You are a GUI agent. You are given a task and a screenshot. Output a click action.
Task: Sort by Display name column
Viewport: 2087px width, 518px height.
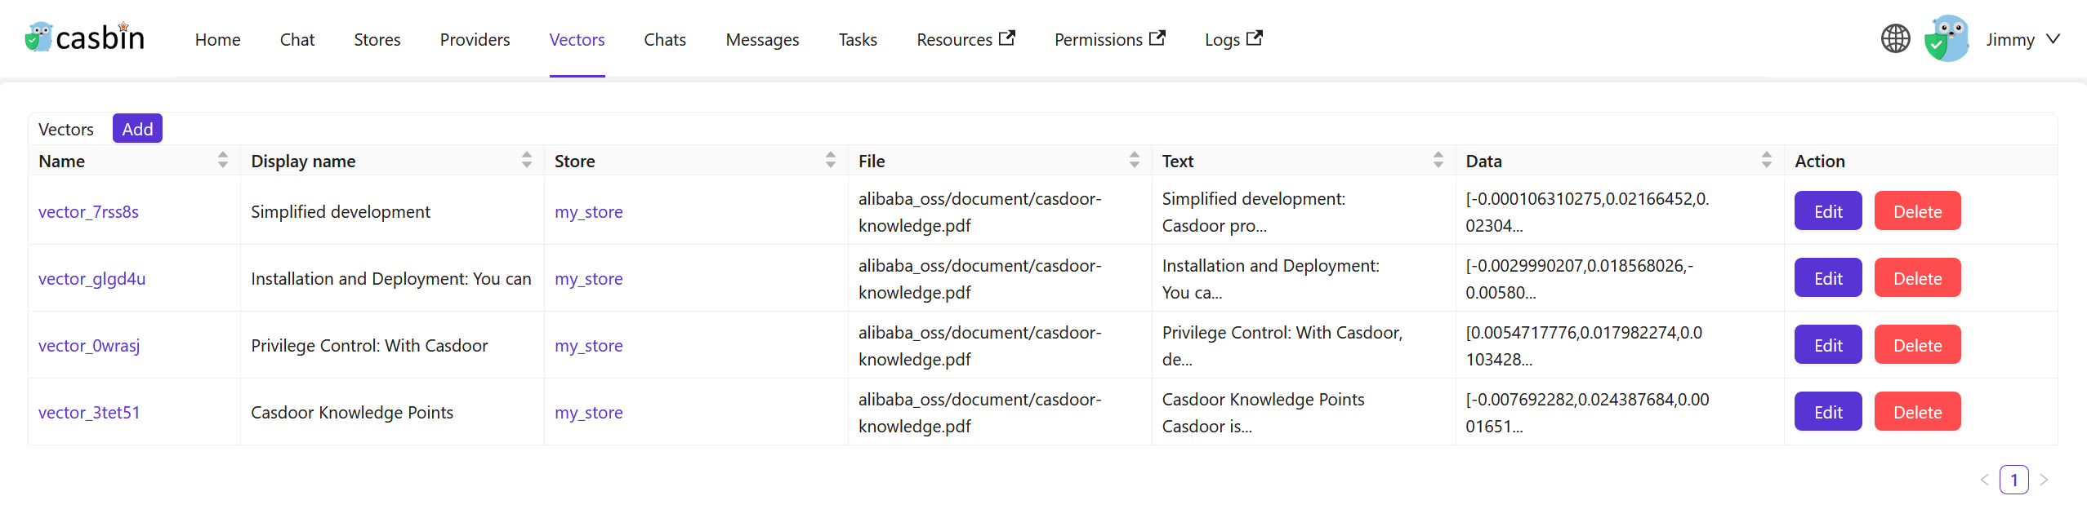point(526,161)
